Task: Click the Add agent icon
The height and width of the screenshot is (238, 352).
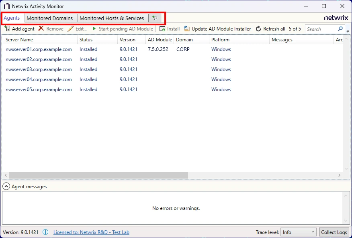Action: 8,28
